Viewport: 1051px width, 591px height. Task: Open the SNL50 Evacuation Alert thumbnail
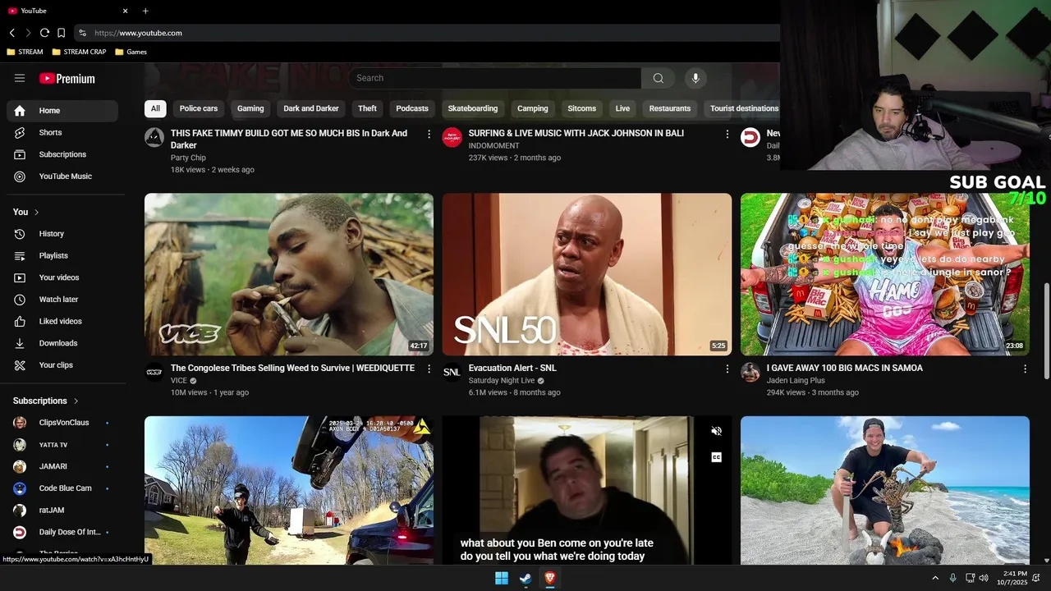[x=587, y=274]
